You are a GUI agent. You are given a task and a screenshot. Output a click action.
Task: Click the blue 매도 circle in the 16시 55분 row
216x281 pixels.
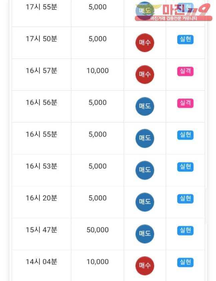(x=145, y=138)
